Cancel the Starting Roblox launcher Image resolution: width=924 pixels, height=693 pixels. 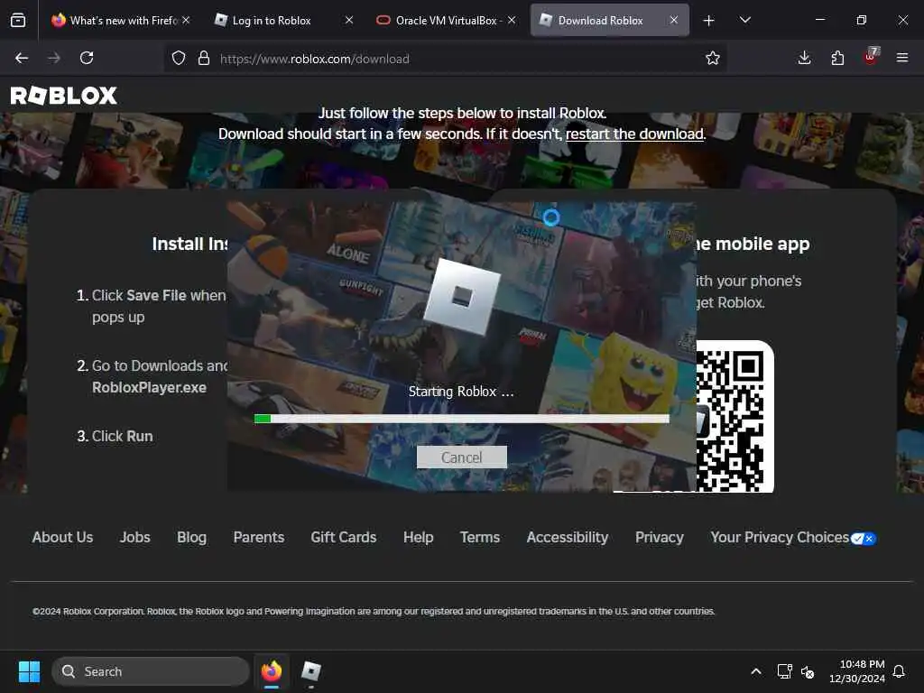click(461, 457)
